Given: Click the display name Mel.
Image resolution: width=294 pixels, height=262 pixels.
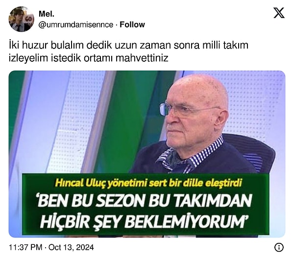Looking at the screenshot, I should pos(47,14).
